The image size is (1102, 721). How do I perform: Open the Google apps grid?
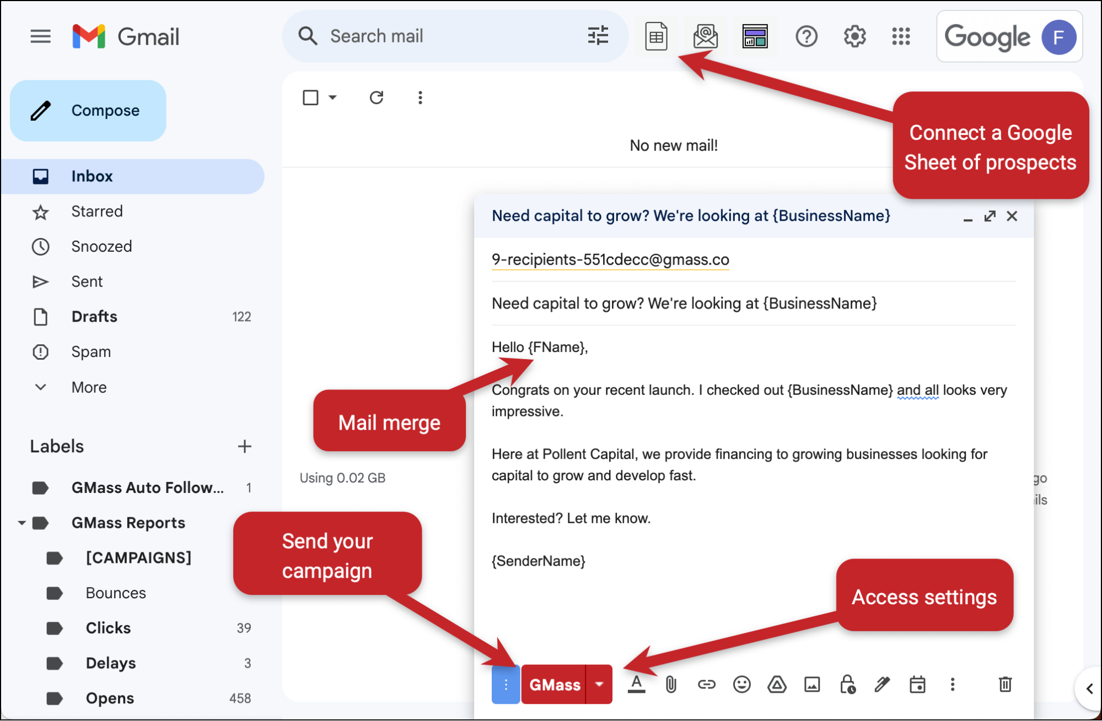901,36
